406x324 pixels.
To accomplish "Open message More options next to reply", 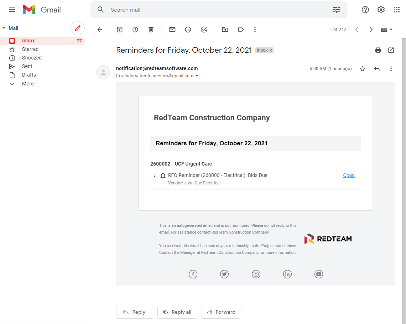I will tap(391, 69).
